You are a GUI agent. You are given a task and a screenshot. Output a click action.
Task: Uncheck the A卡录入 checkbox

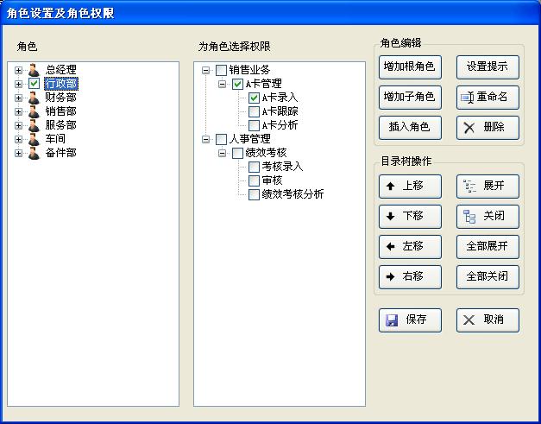click(x=254, y=98)
